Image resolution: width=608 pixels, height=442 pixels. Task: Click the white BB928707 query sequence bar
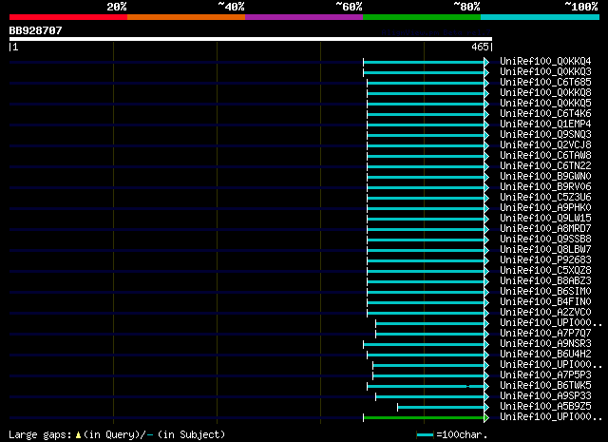[x=251, y=39]
